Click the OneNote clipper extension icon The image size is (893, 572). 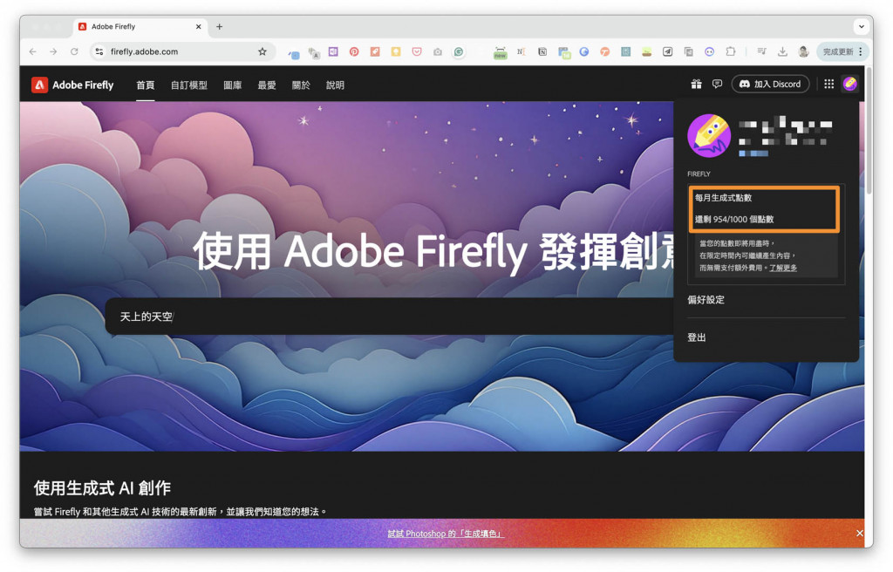(333, 51)
